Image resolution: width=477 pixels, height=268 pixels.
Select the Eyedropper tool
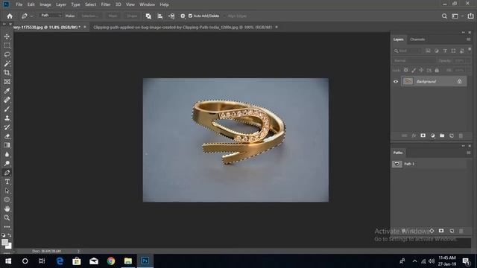pos(7,91)
